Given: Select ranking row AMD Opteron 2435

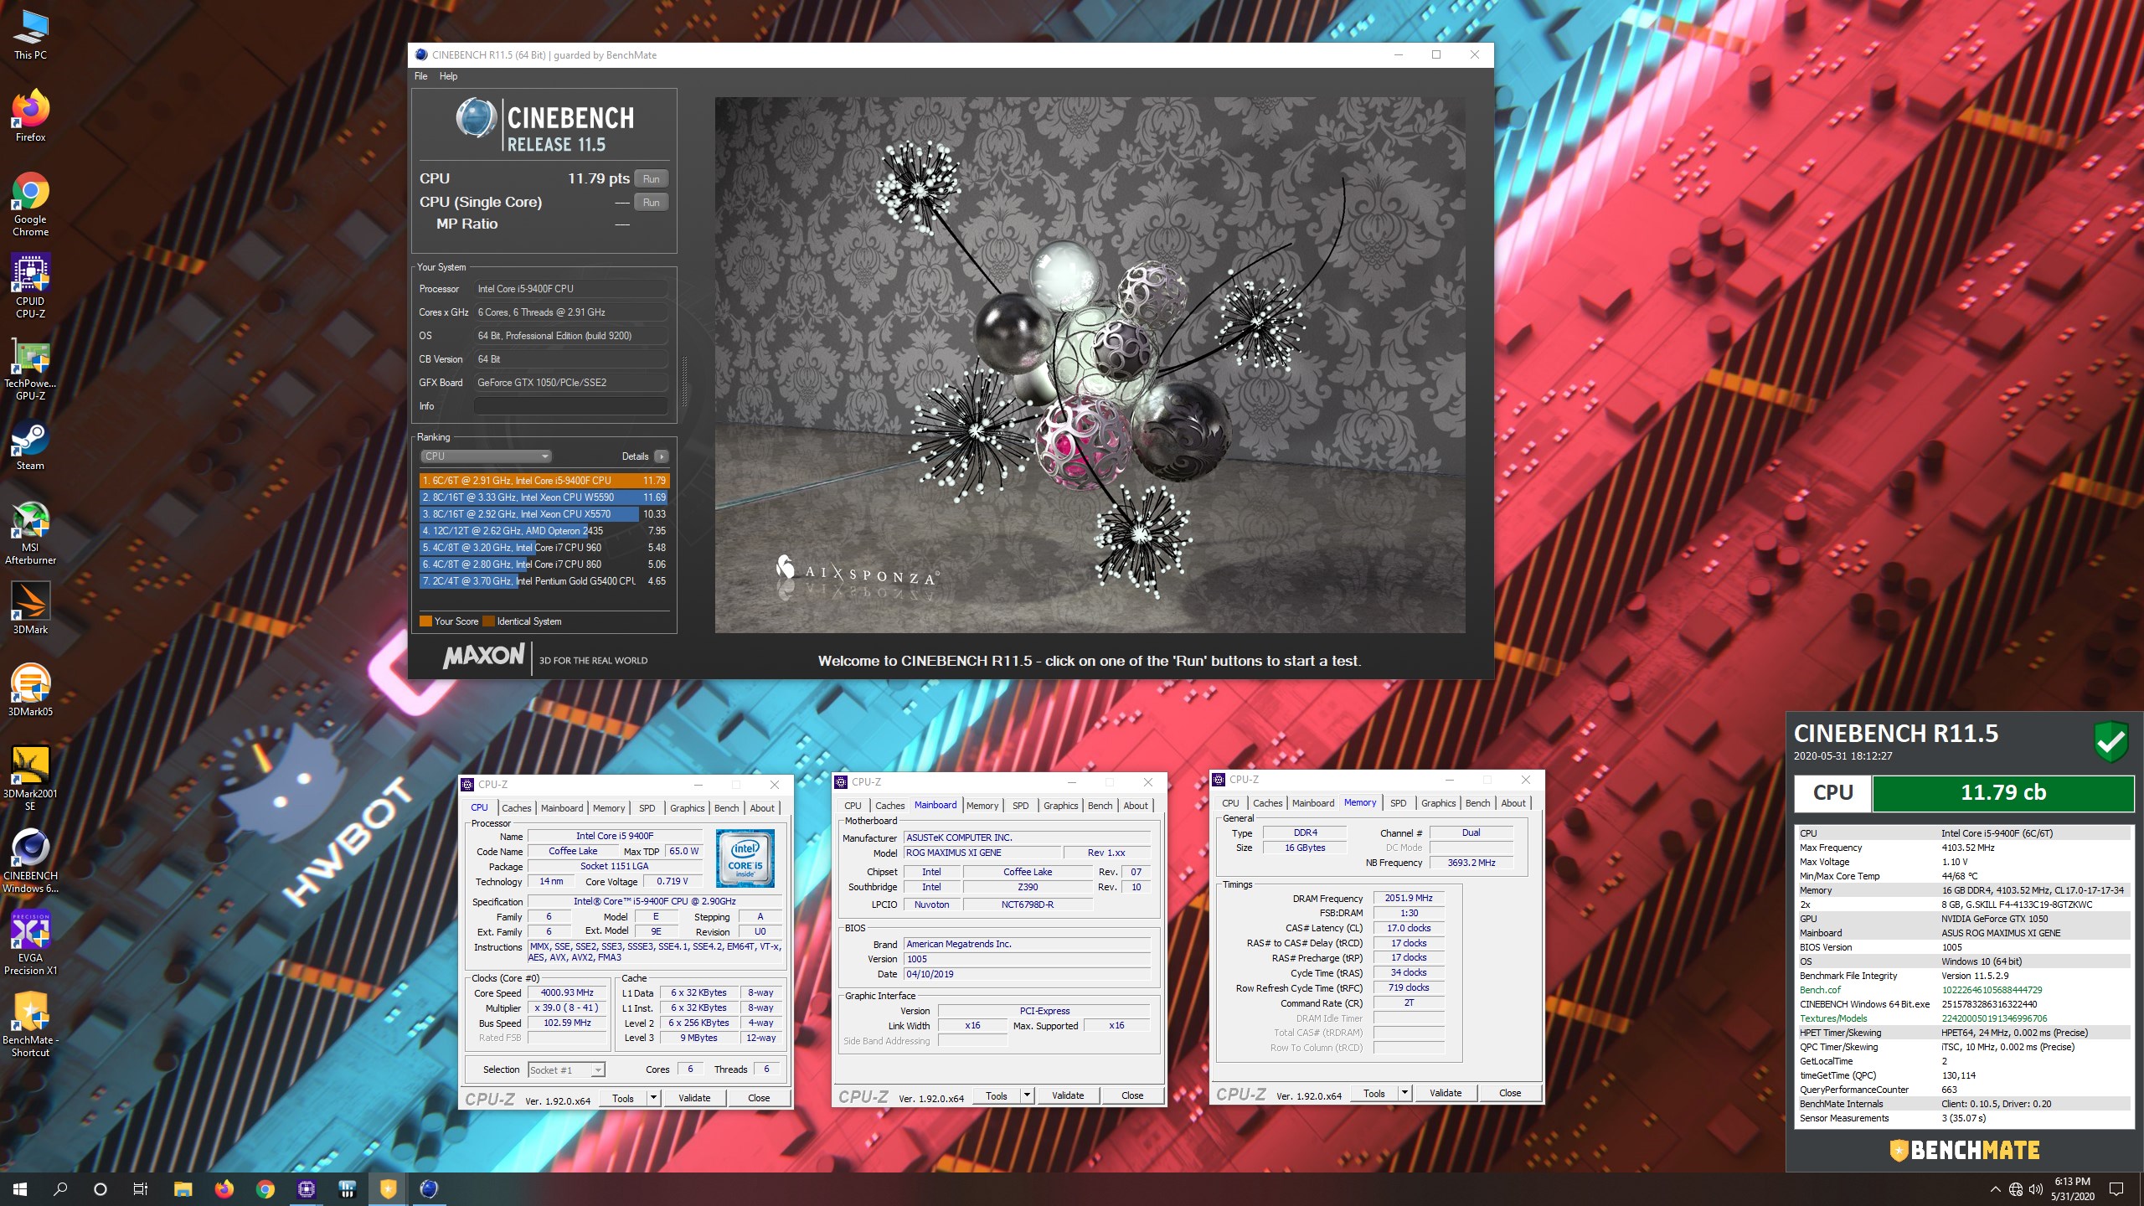Looking at the screenshot, I should click(x=544, y=531).
